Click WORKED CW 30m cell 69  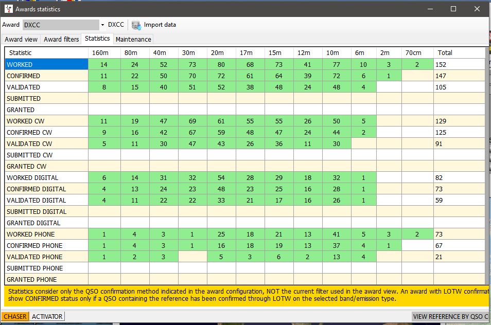click(192, 121)
